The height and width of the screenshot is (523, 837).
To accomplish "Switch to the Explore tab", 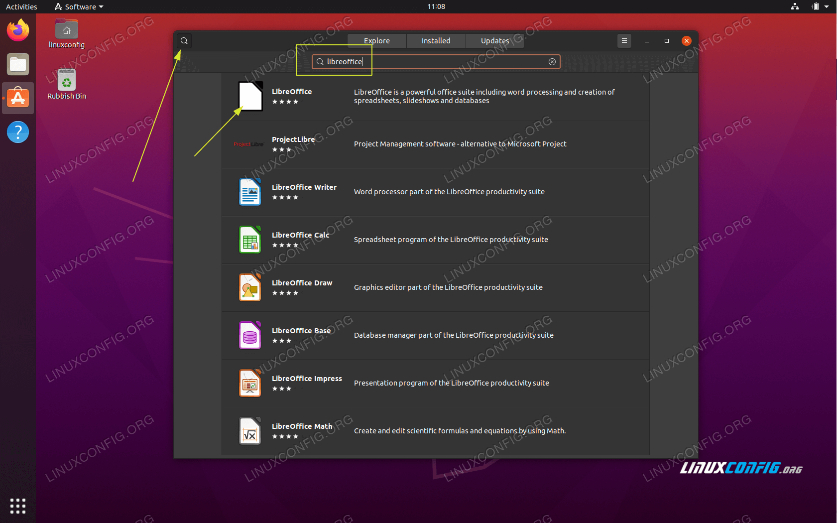I will (377, 41).
